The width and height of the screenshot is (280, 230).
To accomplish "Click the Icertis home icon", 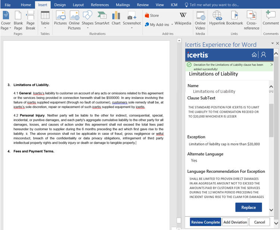I will click(x=254, y=55).
